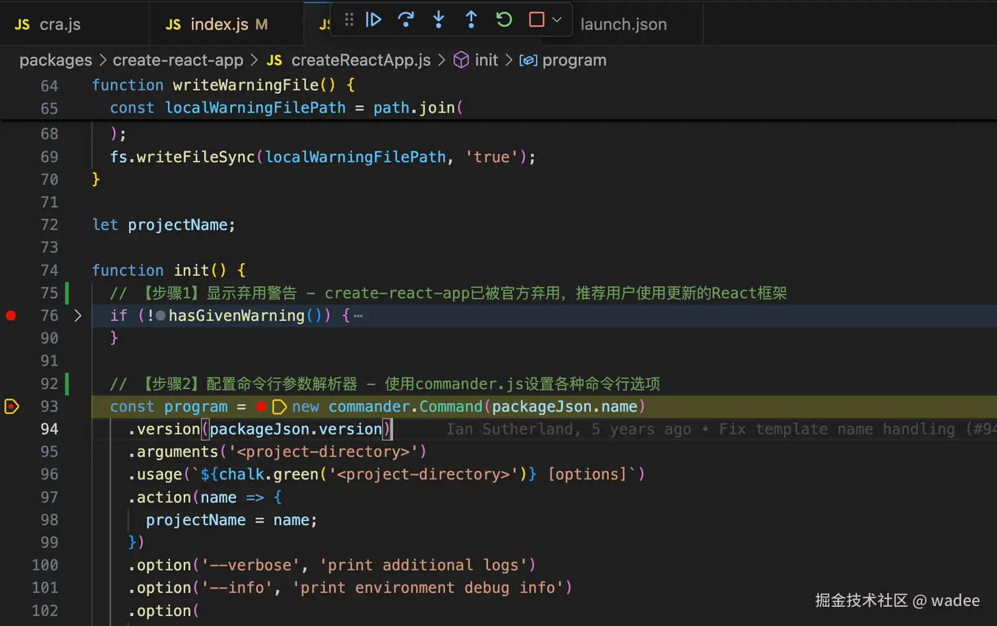Restart the debug session

pyautogui.click(x=503, y=20)
